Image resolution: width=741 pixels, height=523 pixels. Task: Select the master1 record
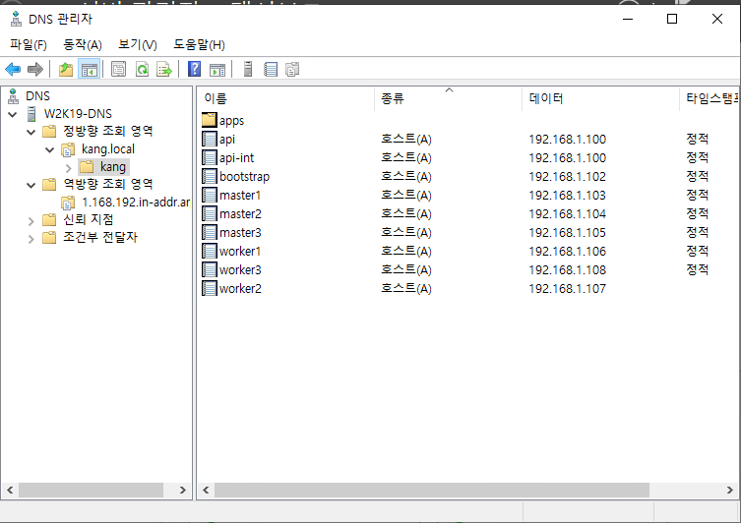pyautogui.click(x=240, y=195)
